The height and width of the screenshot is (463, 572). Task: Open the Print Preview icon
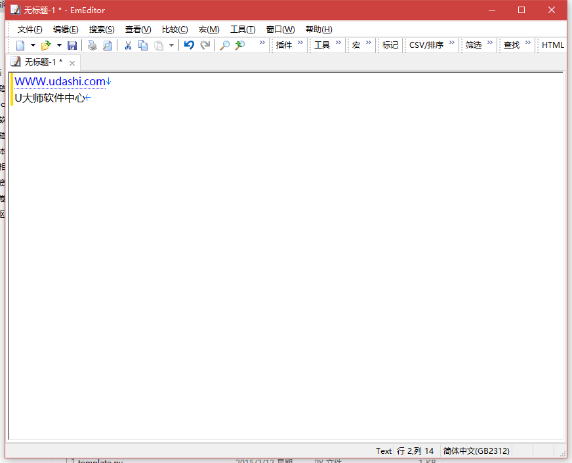[107, 45]
